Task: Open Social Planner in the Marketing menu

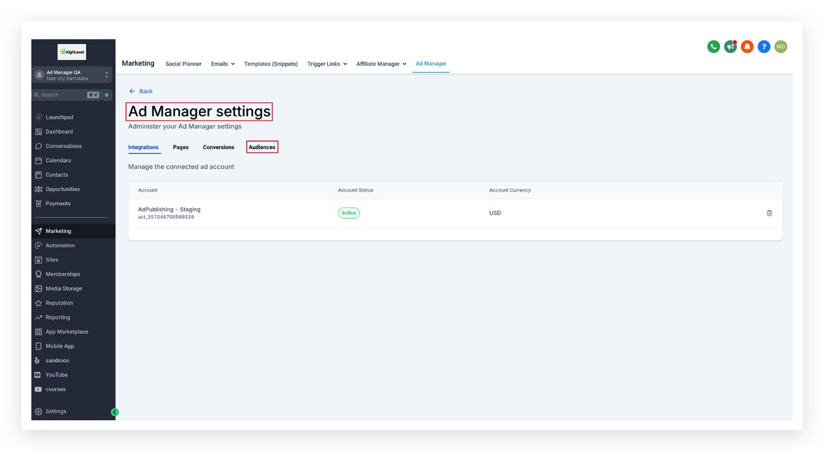Action: tap(183, 64)
